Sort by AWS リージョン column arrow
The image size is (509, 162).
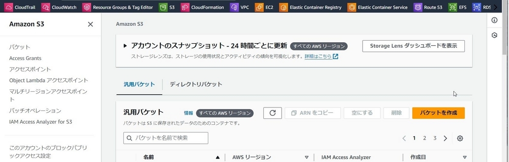307,157
